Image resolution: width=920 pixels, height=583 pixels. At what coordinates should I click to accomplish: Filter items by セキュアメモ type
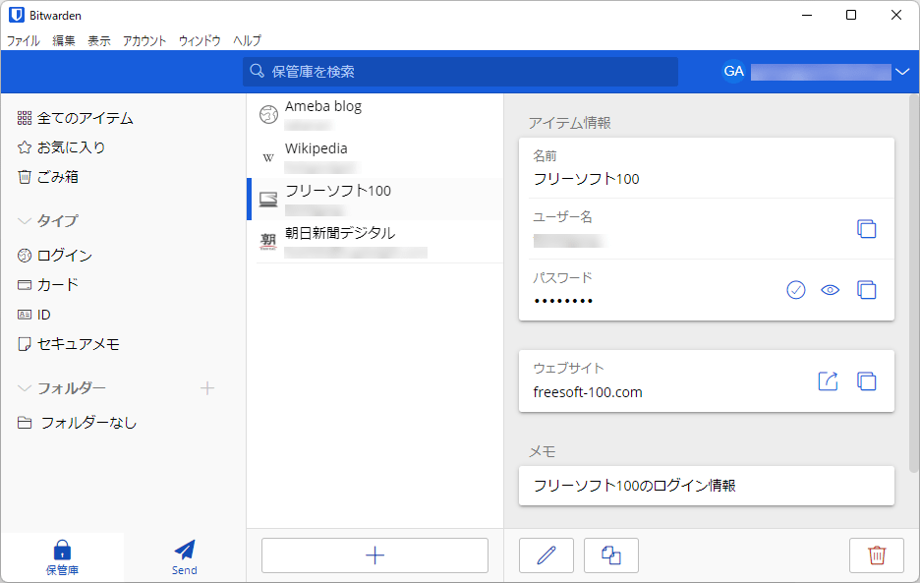point(69,344)
